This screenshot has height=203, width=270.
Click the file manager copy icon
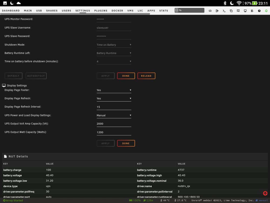pos(231,11)
